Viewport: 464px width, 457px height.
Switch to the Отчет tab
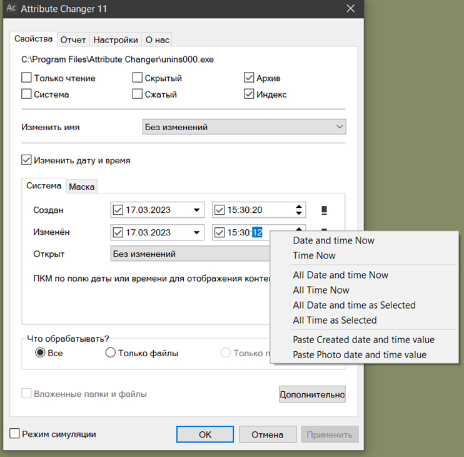click(73, 40)
